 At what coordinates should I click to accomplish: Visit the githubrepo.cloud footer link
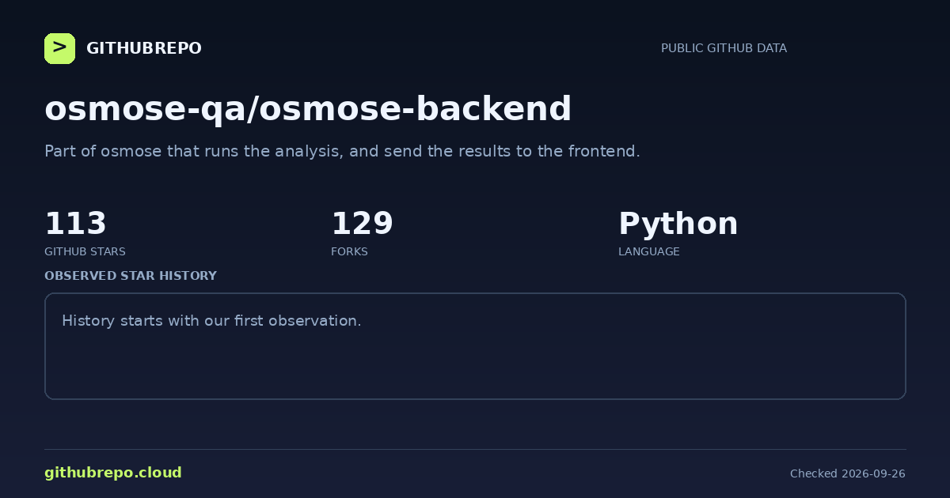coord(113,473)
